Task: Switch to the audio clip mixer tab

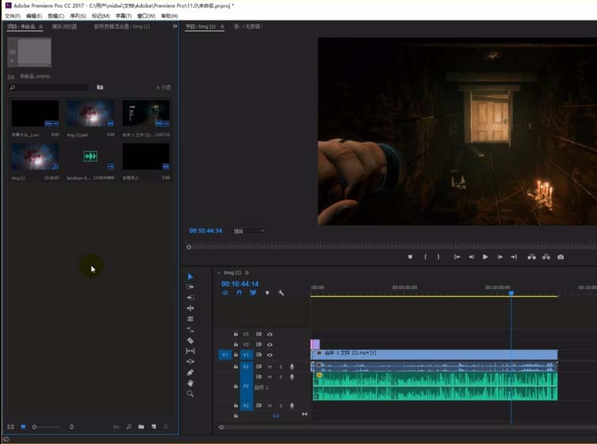Action: pos(122,27)
